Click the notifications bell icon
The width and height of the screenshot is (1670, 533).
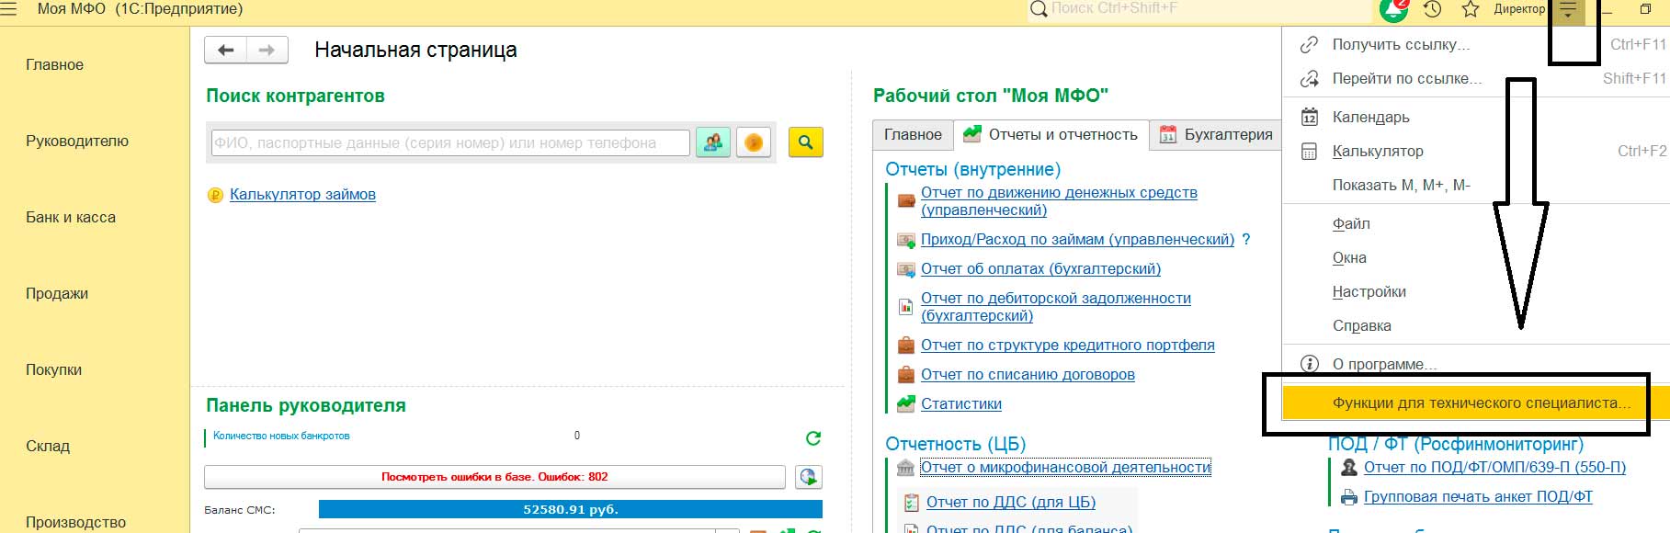[x=1394, y=9]
